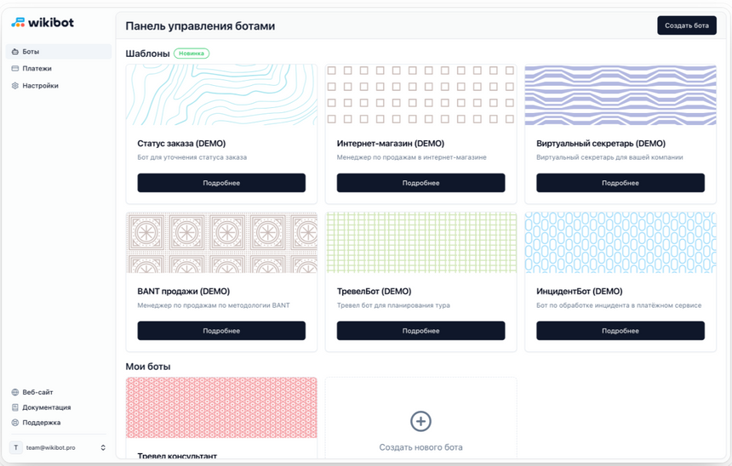Click the card icon beside Платежи
Screen dimensions: 732x466
coord(15,69)
